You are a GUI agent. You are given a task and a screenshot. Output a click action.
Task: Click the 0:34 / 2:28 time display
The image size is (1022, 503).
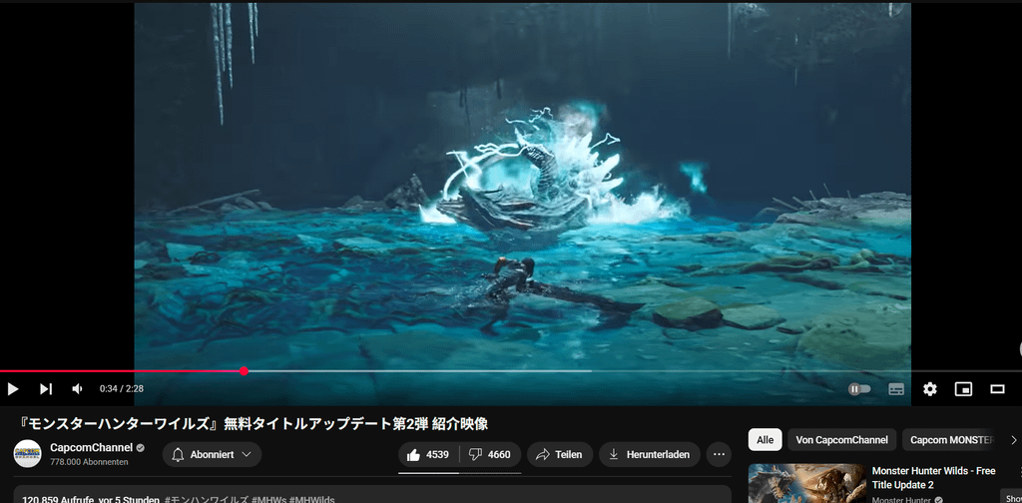click(121, 389)
